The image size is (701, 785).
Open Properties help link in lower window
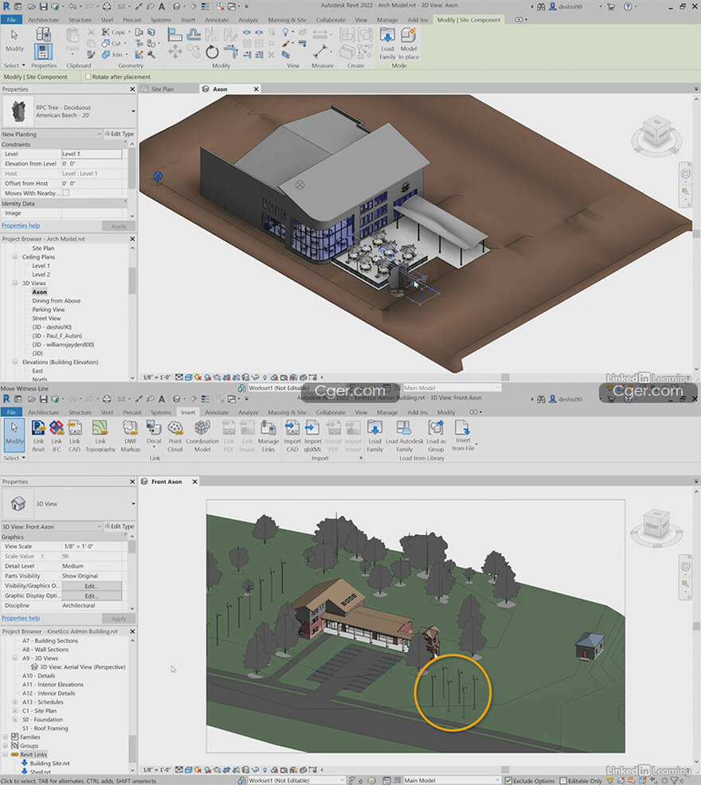[x=21, y=619]
